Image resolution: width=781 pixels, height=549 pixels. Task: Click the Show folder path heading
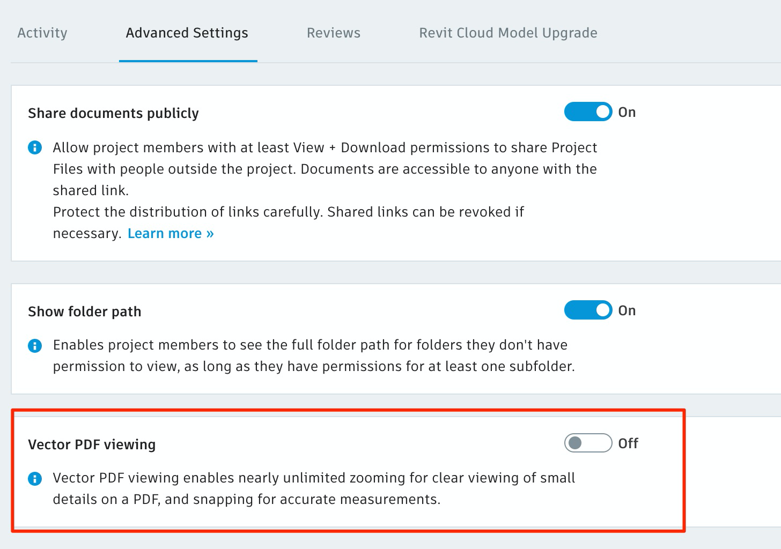[85, 312]
